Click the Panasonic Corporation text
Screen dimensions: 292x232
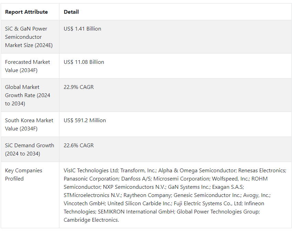[91, 178]
